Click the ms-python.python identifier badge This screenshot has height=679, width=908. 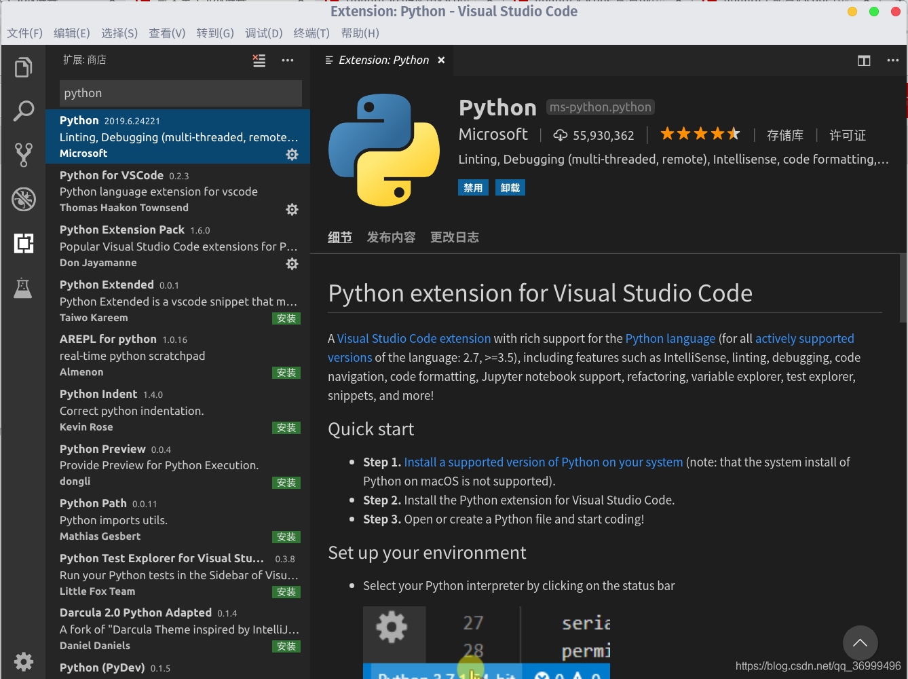601,107
